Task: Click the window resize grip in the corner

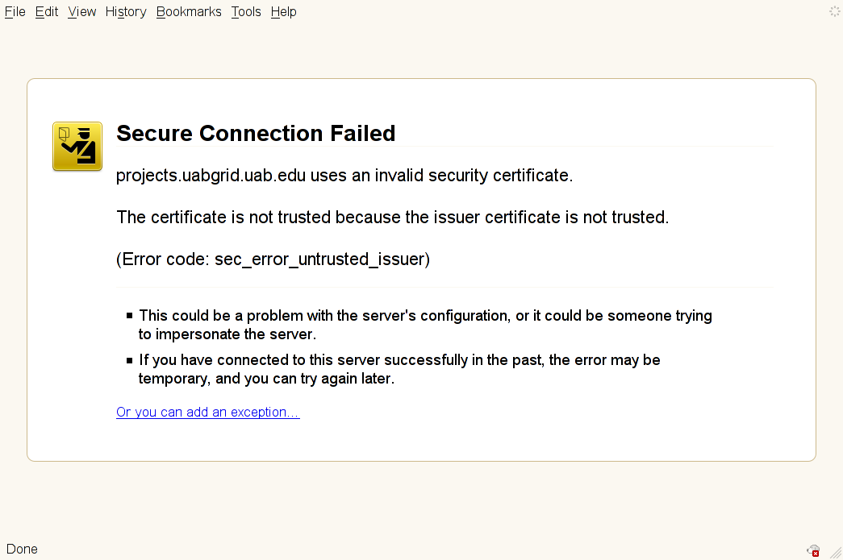Action: tap(836, 553)
